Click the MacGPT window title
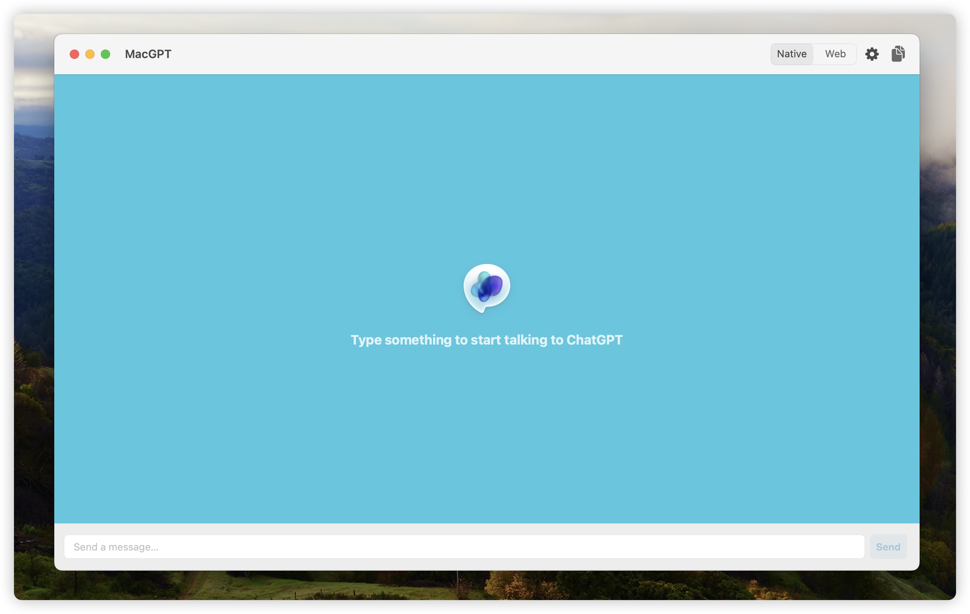 (148, 54)
